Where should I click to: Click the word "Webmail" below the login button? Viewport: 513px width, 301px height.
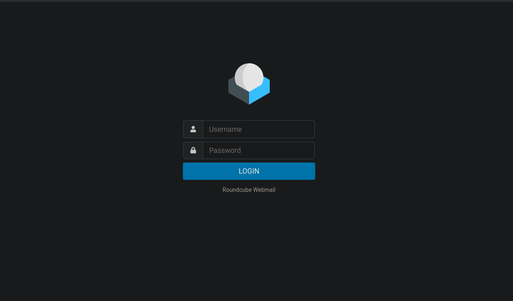pyautogui.click(x=264, y=190)
